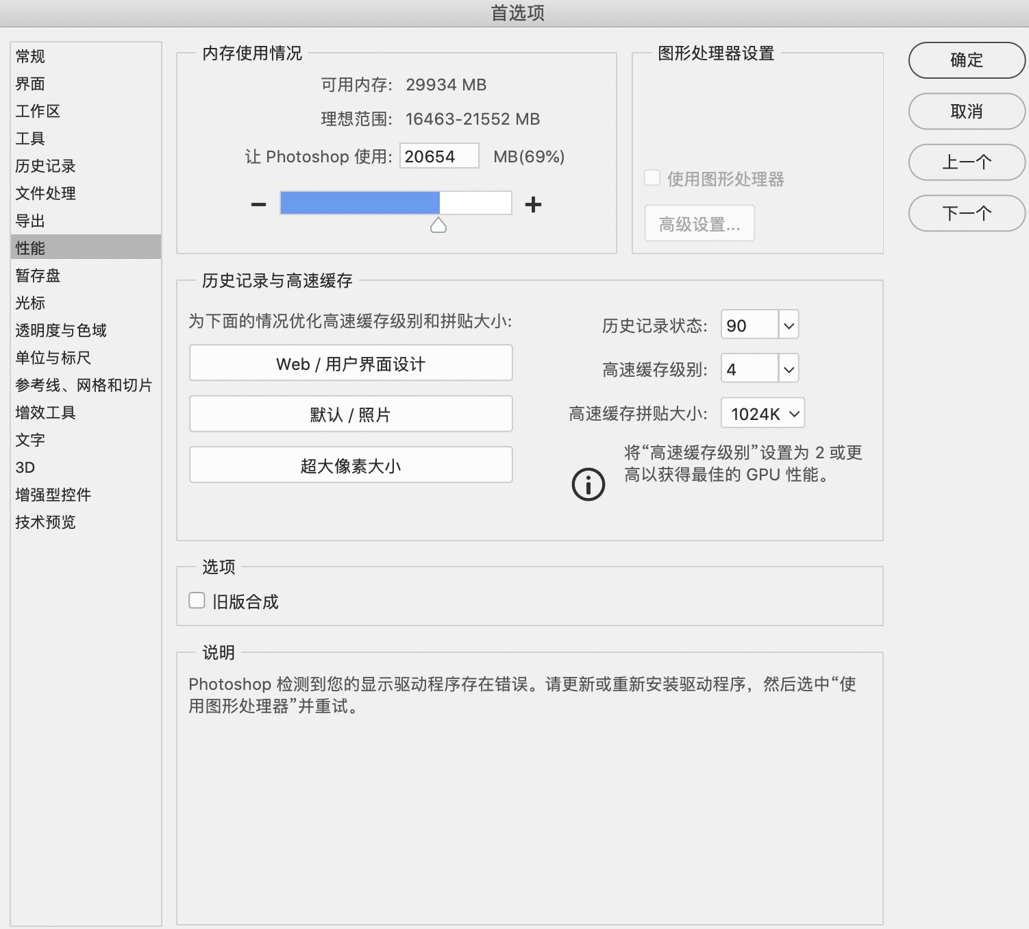This screenshot has height=929, width=1029.
Task: Toggle the 使用图形处理器 checkbox
Action: [652, 178]
